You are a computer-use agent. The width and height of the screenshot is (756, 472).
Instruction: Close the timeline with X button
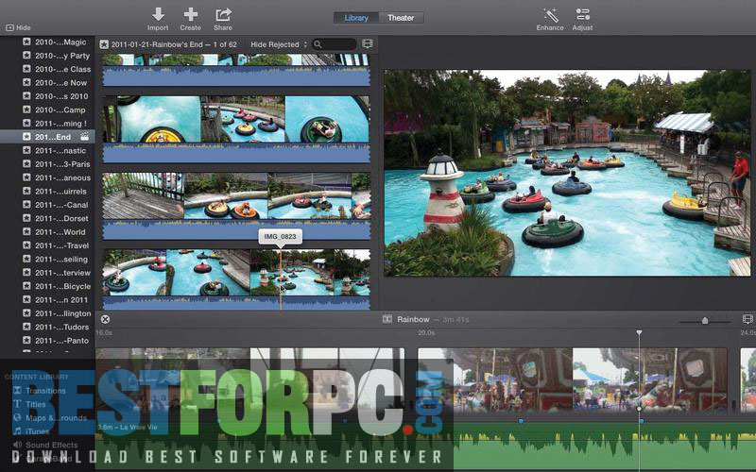105,319
